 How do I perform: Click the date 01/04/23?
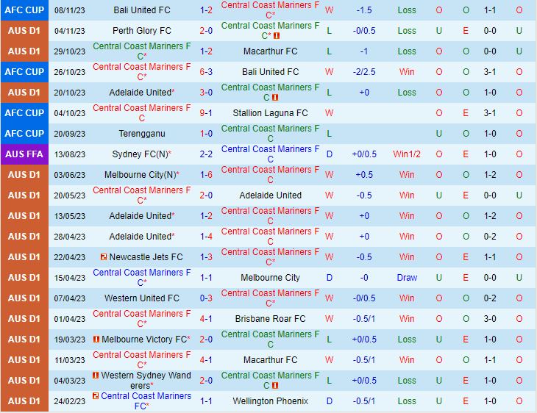pyautogui.click(x=70, y=318)
